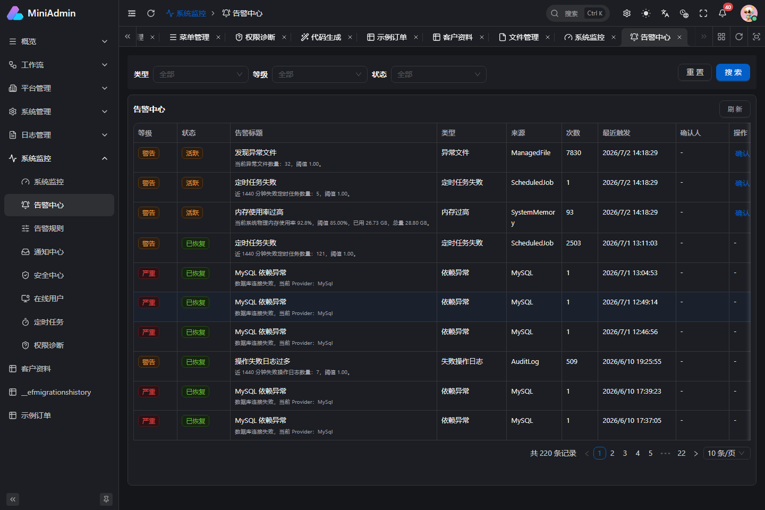
Task: Click the reload icon in top bar
Action: pyautogui.click(x=151, y=13)
